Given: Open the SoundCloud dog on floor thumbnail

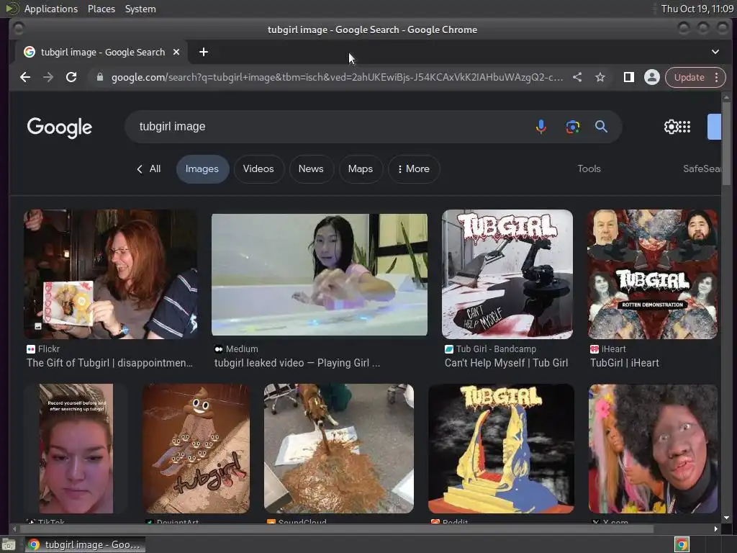Looking at the screenshot, I should pos(339,449).
